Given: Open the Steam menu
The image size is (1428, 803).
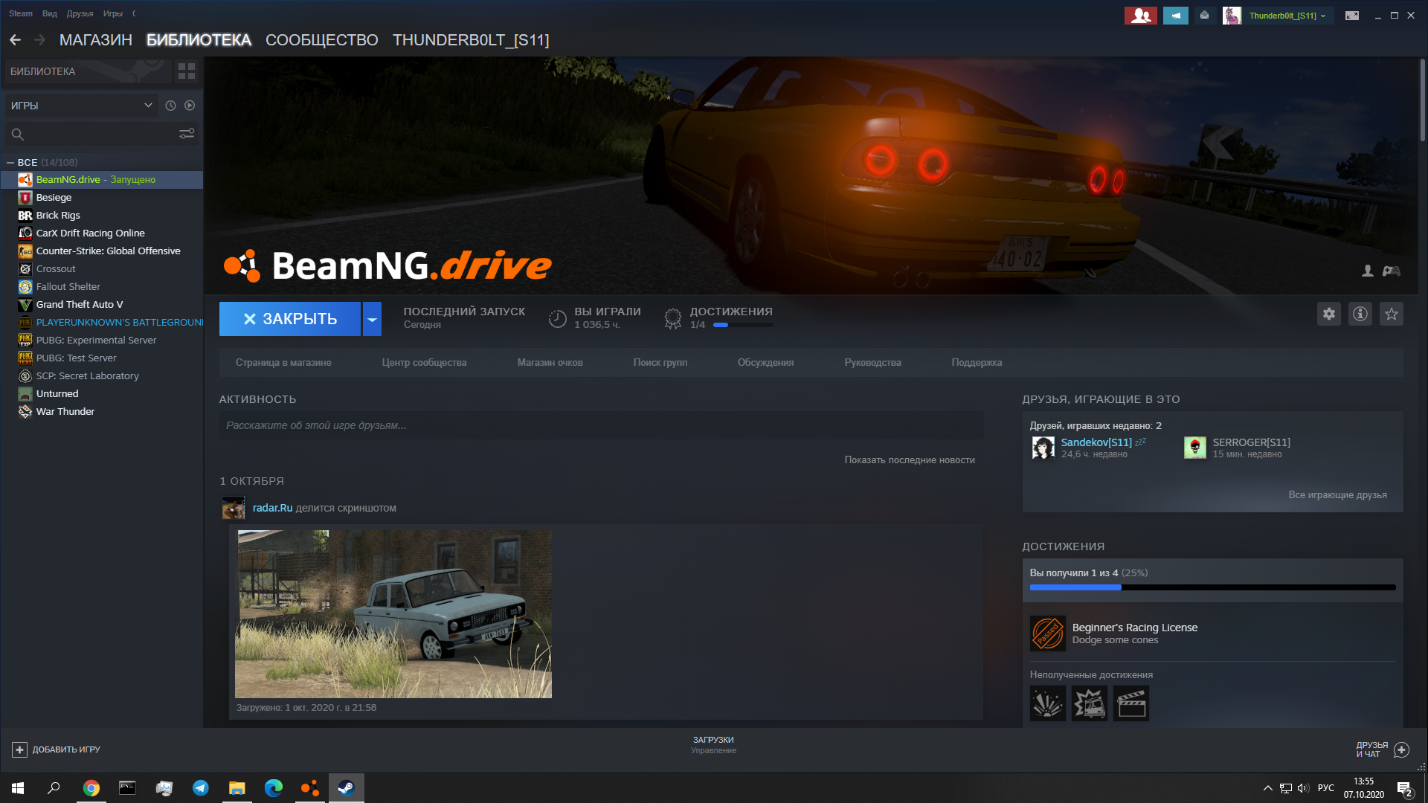Looking at the screenshot, I should tap(21, 13).
